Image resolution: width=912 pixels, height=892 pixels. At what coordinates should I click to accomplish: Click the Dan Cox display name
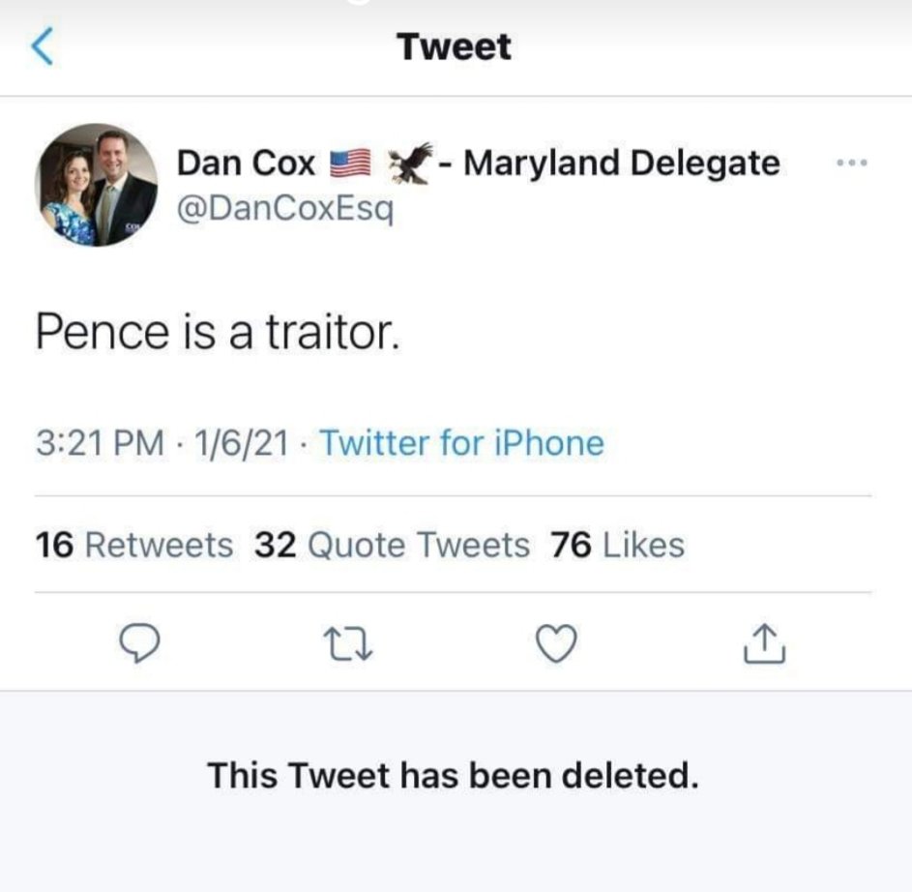click(x=246, y=164)
